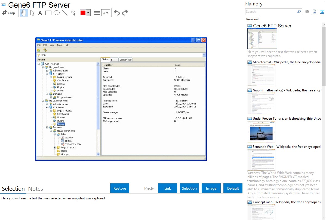Open the Concept map snapshot title
Viewport: 326px width, 220px height.
287,202
